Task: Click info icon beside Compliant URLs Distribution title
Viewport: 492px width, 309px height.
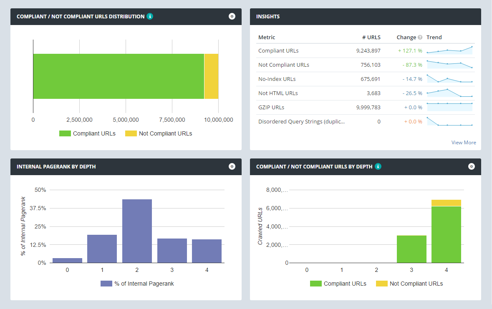Action: [x=150, y=16]
